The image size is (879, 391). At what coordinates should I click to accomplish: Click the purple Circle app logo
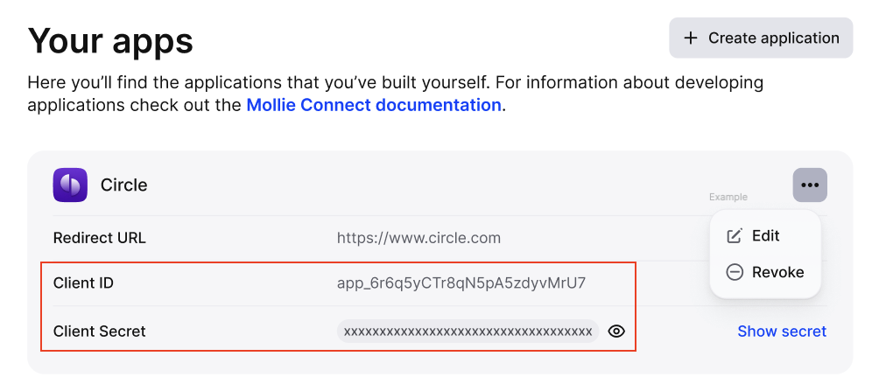(x=70, y=185)
